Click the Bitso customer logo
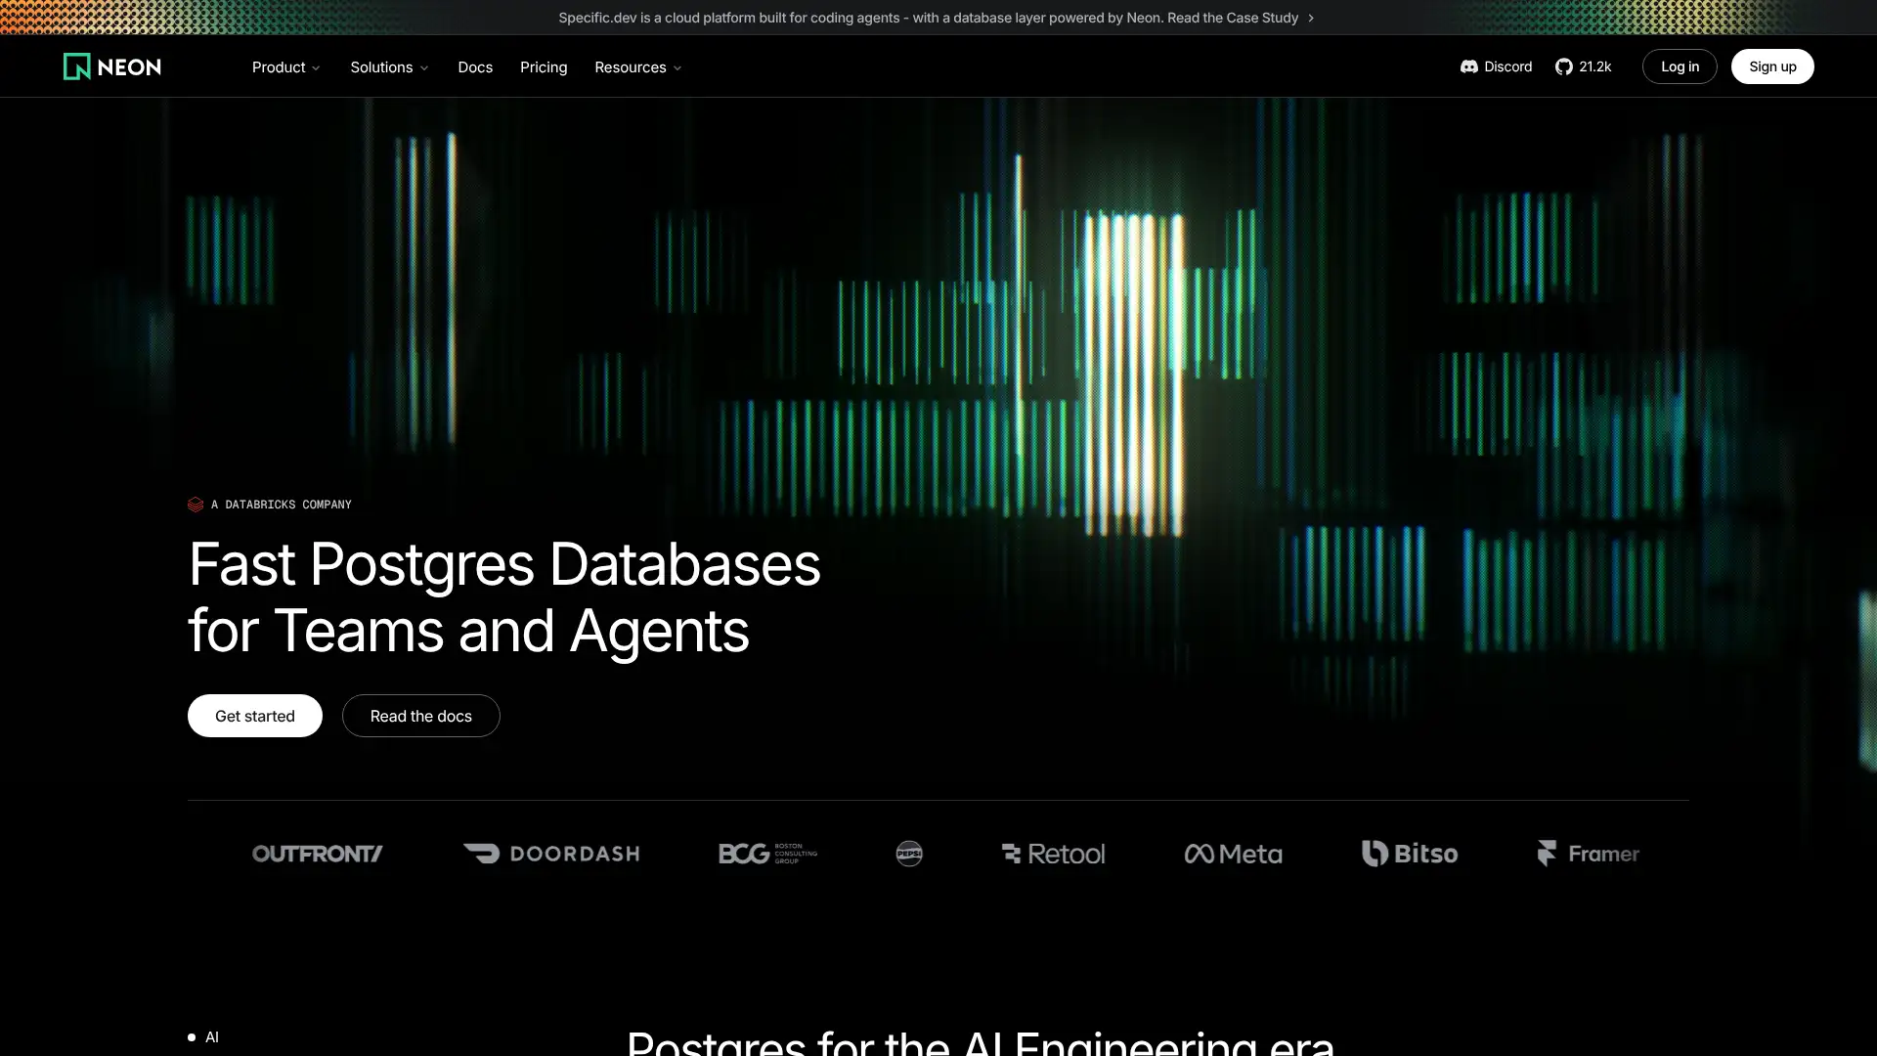The image size is (1877, 1056). coord(1410,854)
